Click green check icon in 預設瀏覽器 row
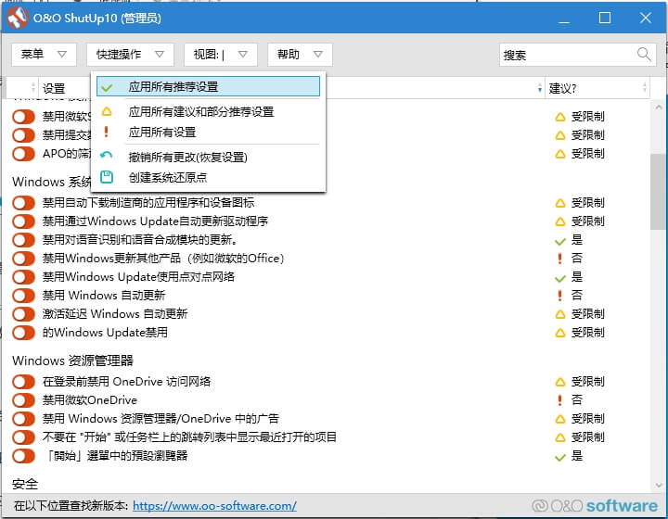Viewport: 668px width, 519px height. click(x=560, y=457)
